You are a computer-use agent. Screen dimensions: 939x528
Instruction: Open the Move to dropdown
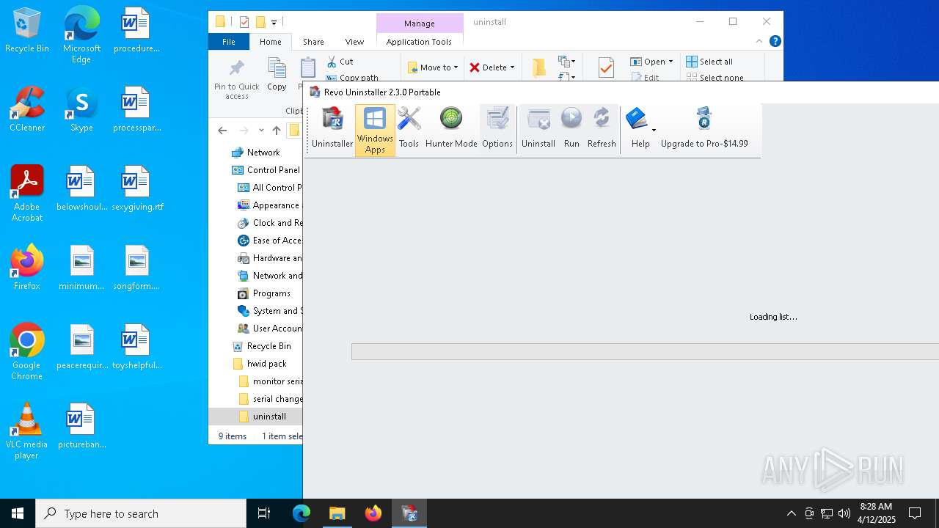pos(433,67)
